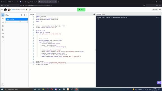The image size is (162, 91).
Task: Click the Replit logo home icon
Action: coord(5,10)
